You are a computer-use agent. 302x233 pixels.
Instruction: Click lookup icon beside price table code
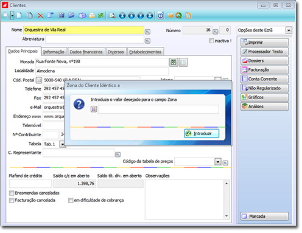pos(225,162)
